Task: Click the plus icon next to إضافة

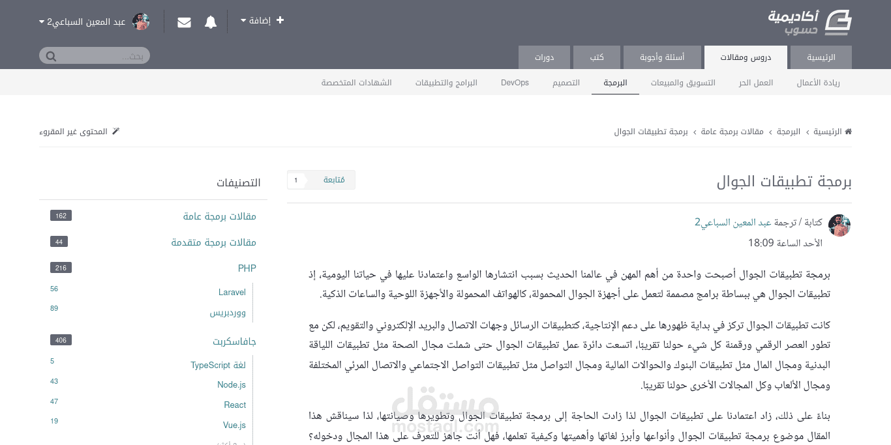Action: [280, 20]
